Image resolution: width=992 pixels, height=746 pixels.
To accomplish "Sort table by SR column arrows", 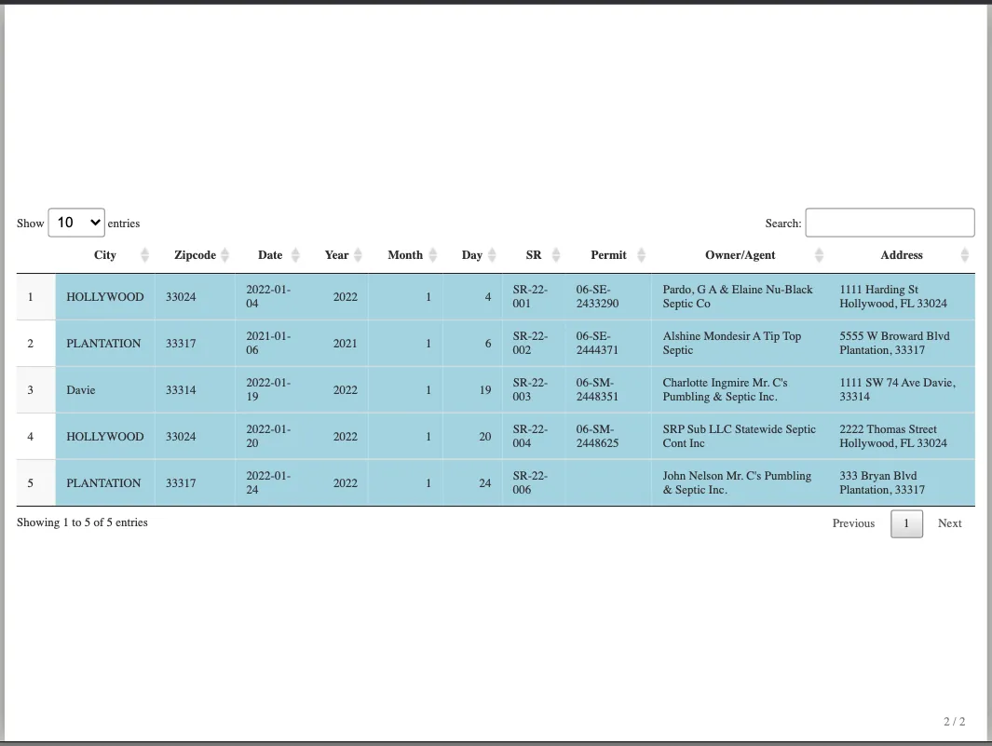I will [x=556, y=255].
